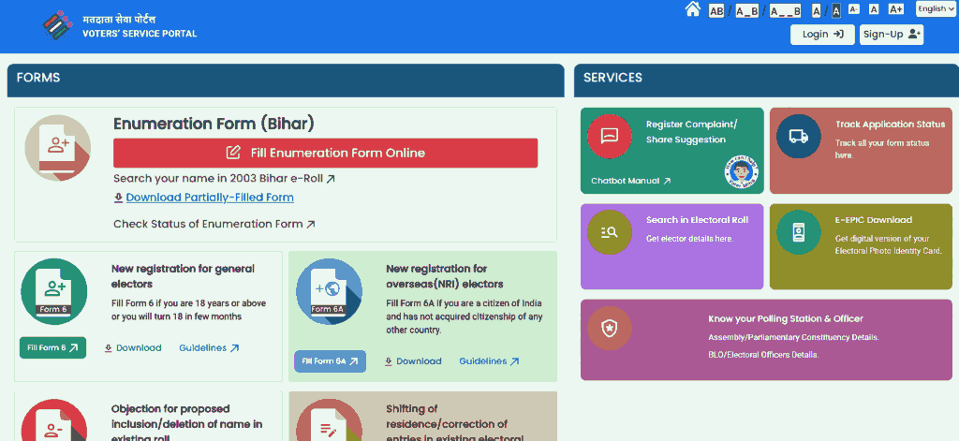Click the Voters' Service Portal logo

click(121, 26)
